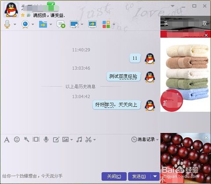The width and height of the screenshot is (211, 184).
Task: Click the screenshot scissors icon
Action: tap(88, 140)
